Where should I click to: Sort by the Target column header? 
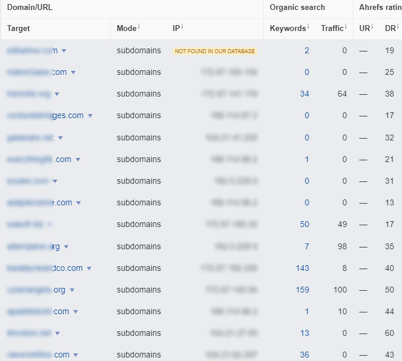[19, 28]
